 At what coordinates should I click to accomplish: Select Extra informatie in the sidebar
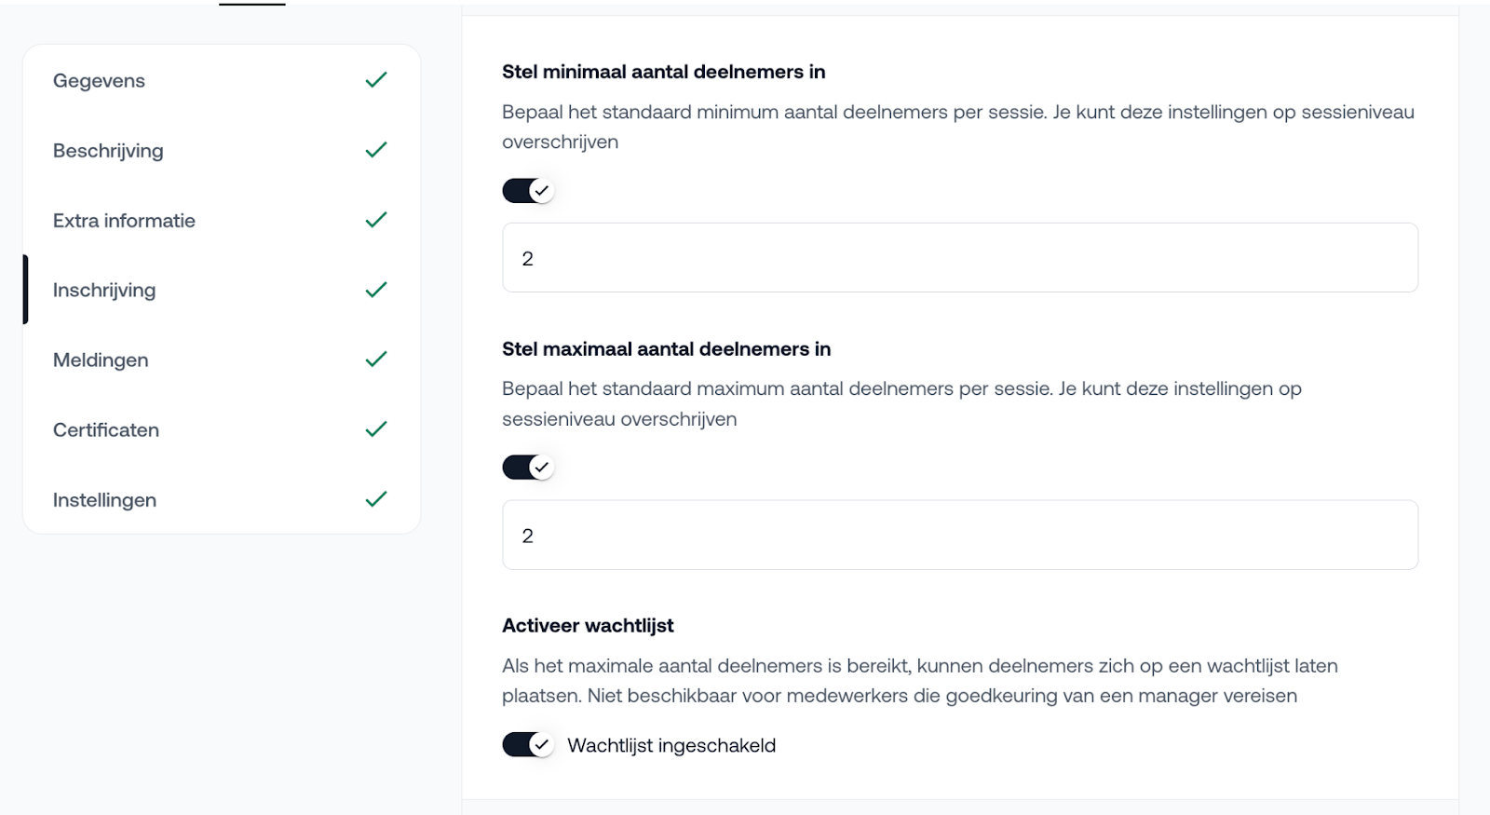(x=124, y=221)
